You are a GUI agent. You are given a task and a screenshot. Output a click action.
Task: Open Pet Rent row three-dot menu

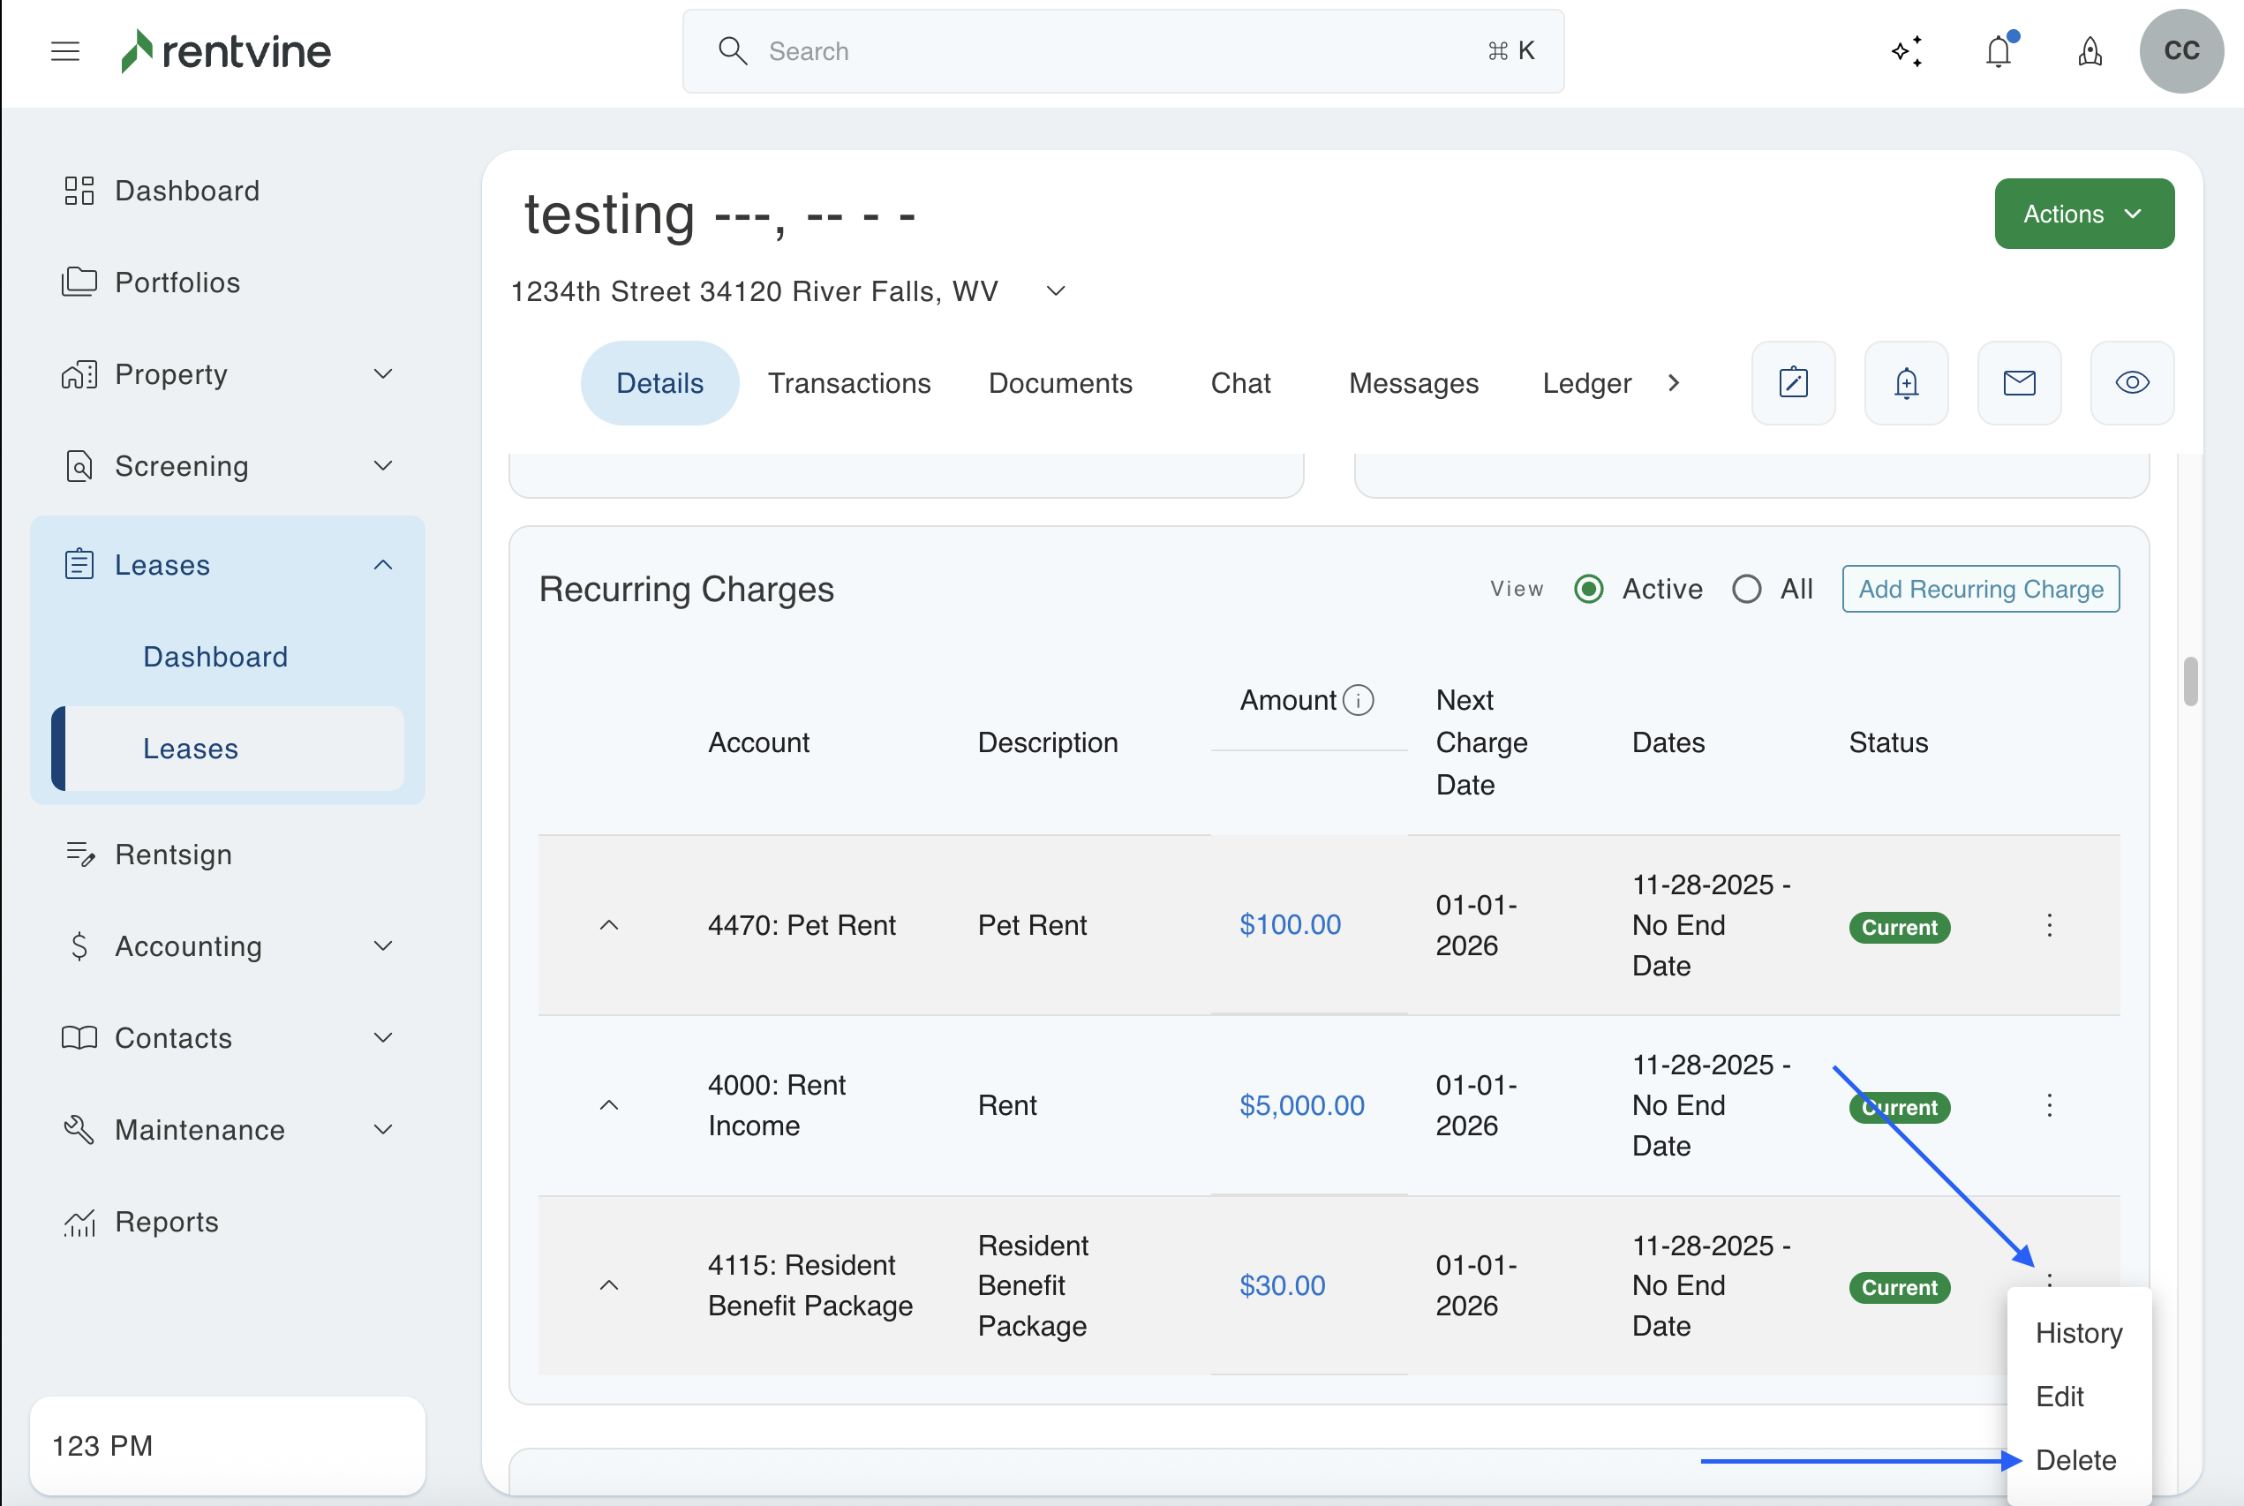2049,925
